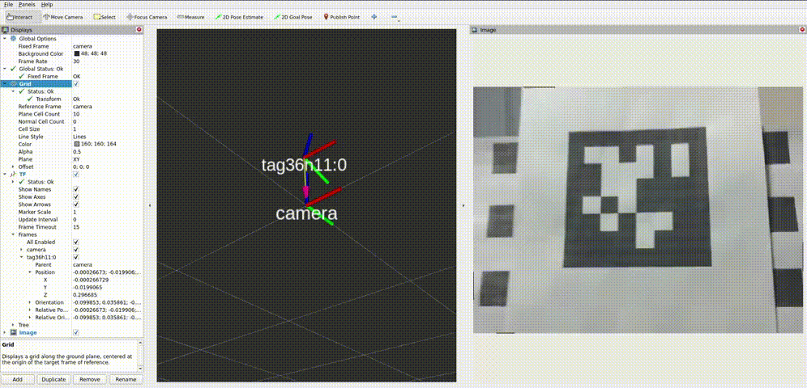This screenshot has height=388, width=807.
Task: Select the Frame Timeout row
Action: pyautogui.click(x=71, y=227)
